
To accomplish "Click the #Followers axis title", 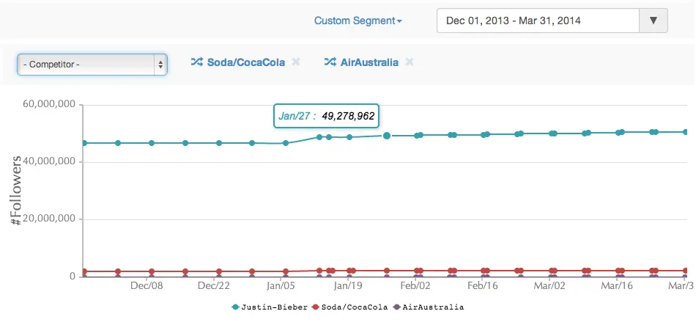I will [x=18, y=190].
